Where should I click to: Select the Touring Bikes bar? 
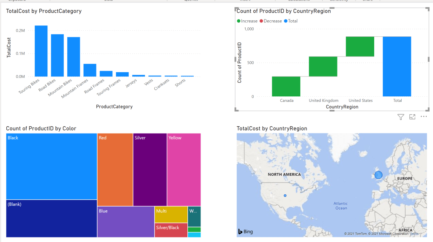coord(41,51)
